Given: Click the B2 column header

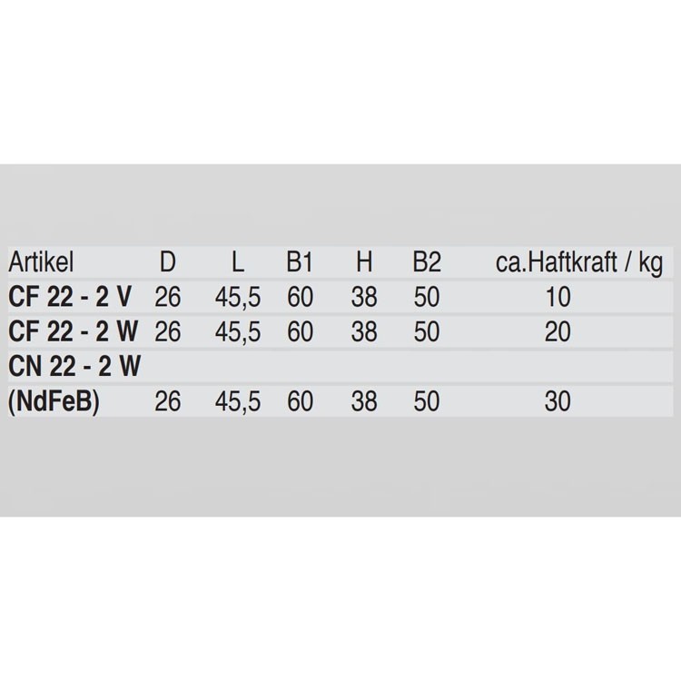Looking at the screenshot, I should [427, 262].
